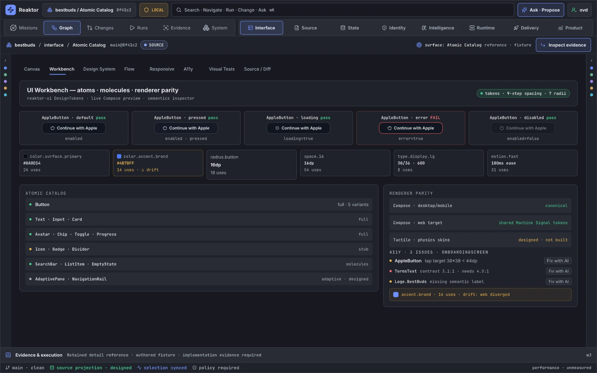This screenshot has height=373, width=597.
Task: Select the Button row in Atomic Catalog
Action: coord(199,205)
